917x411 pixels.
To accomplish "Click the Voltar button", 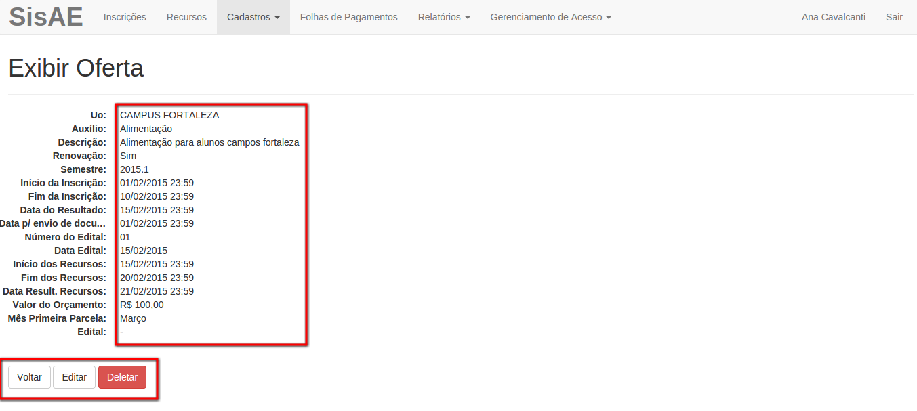I will point(29,377).
